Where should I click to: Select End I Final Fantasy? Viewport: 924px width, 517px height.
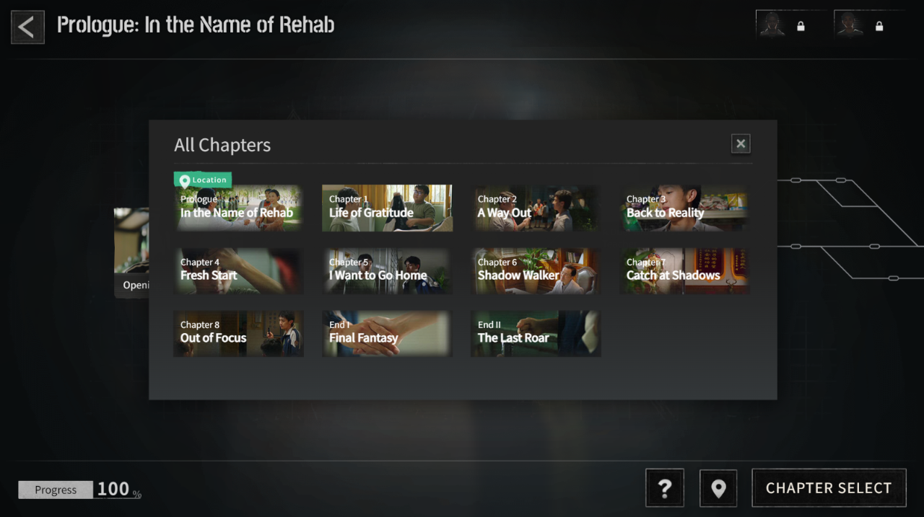(x=387, y=334)
